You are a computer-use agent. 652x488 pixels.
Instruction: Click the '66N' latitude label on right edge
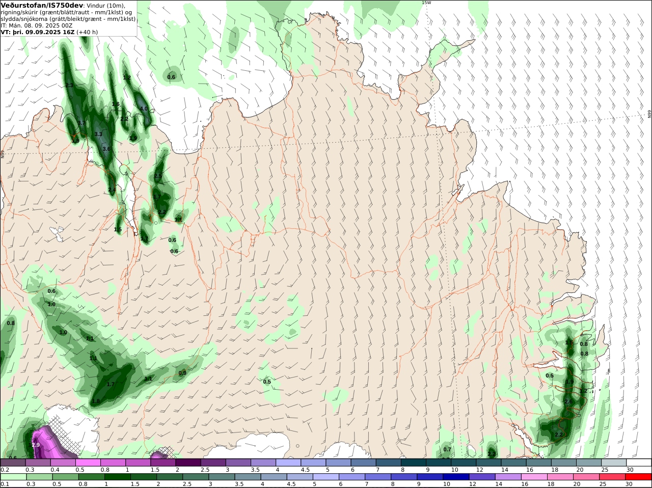(x=649, y=114)
